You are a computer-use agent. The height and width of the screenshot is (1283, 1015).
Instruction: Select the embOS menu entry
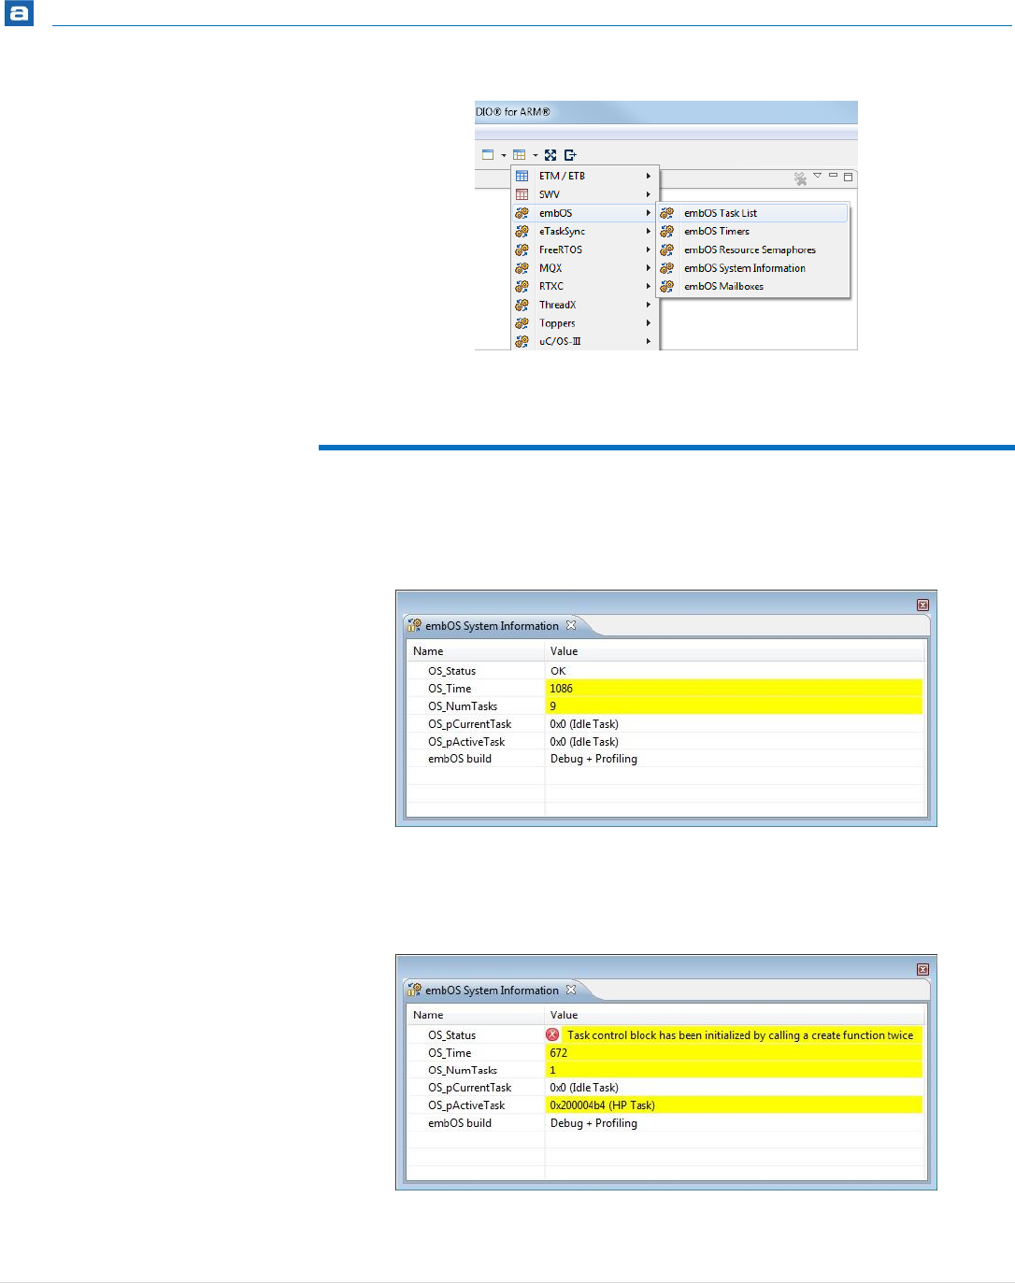click(585, 213)
